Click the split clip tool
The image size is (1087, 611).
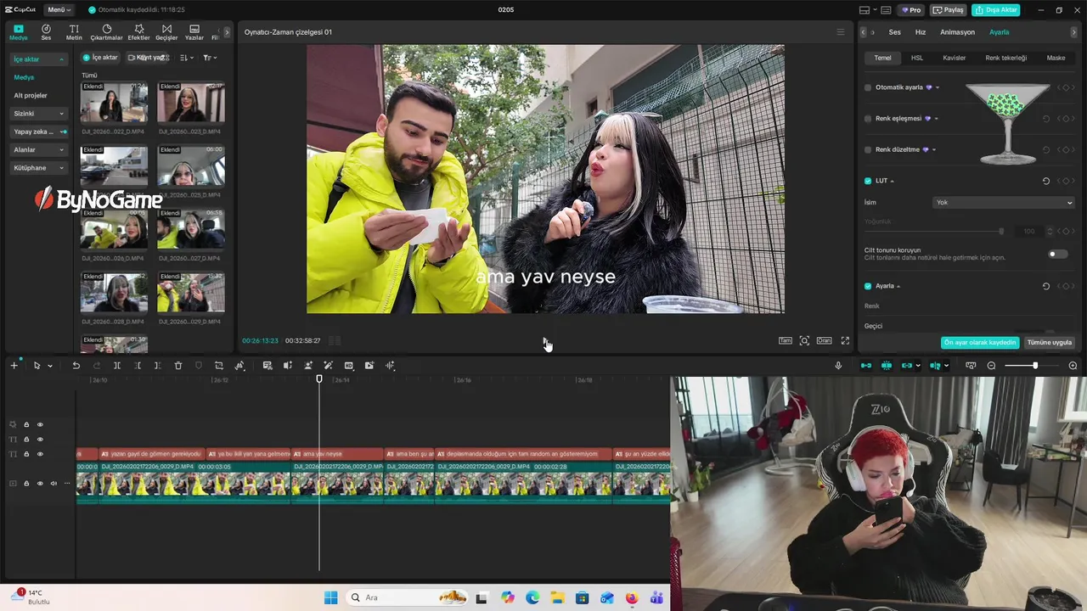116,366
